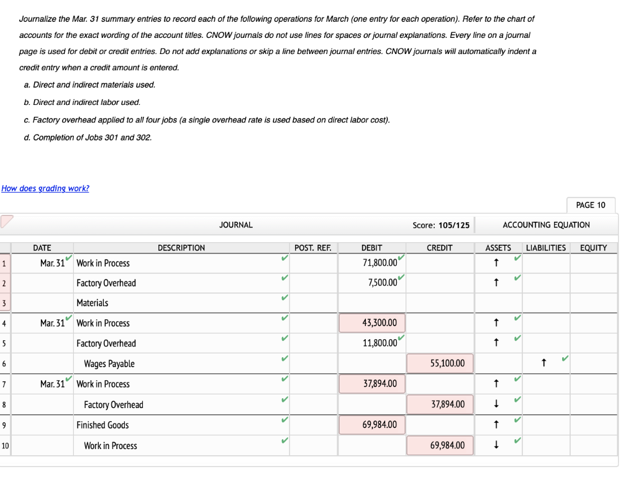636x477 pixels.
Task: Click the ACCOUNTING EQUATION header
Action: [x=546, y=225]
